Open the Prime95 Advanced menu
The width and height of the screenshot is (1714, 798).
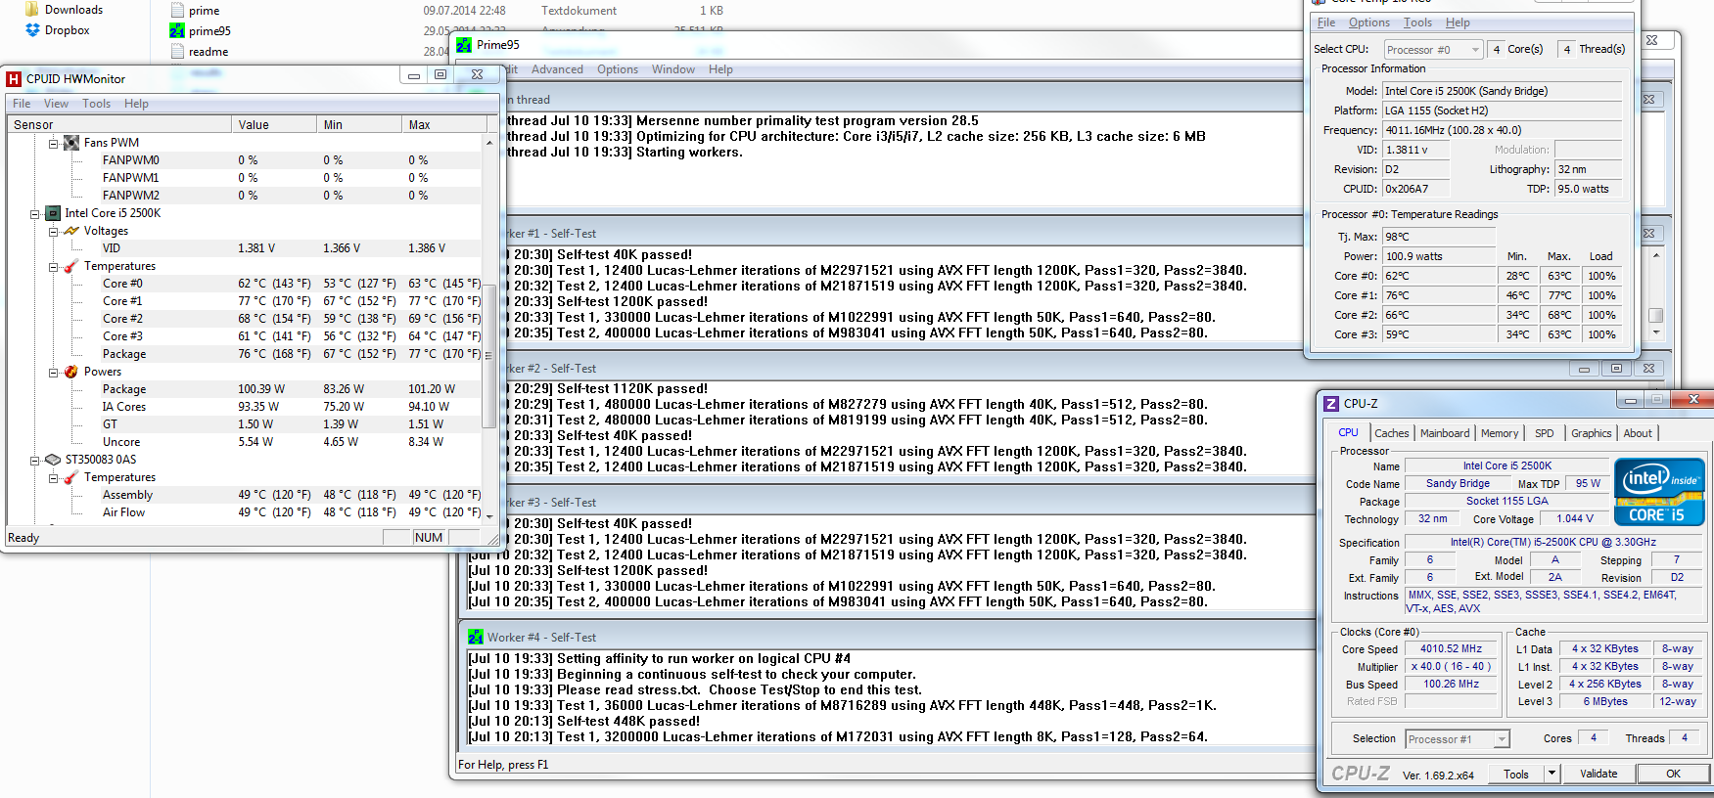[557, 69]
